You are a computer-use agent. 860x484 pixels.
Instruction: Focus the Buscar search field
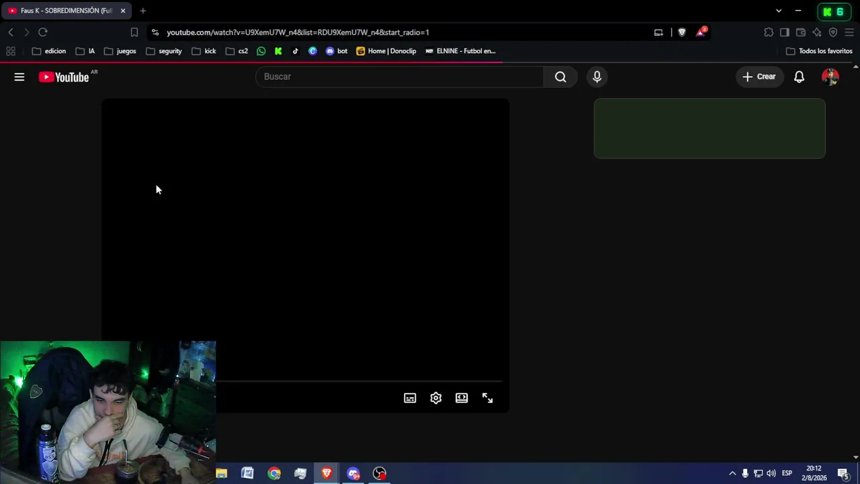point(400,77)
